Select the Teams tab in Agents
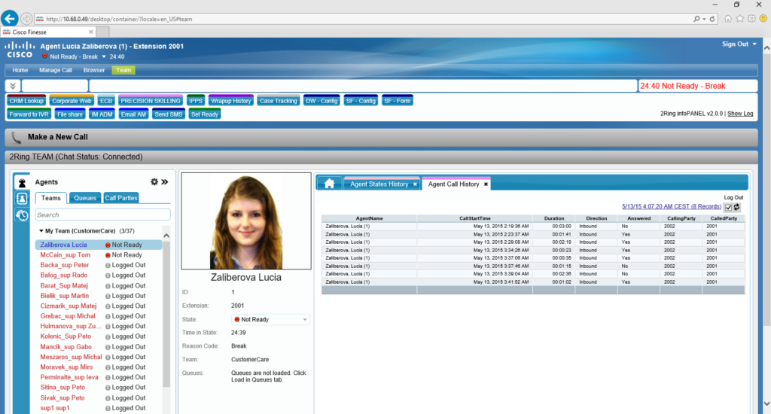Screen dimensions: 771x414 click(50, 198)
